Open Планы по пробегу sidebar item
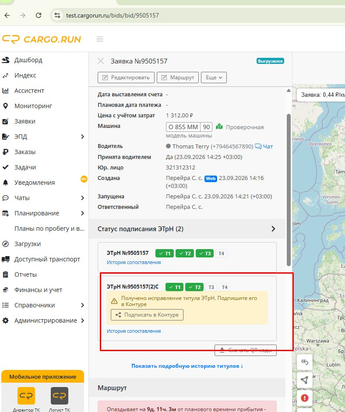Viewport: 345px width, 412px height. (49, 229)
